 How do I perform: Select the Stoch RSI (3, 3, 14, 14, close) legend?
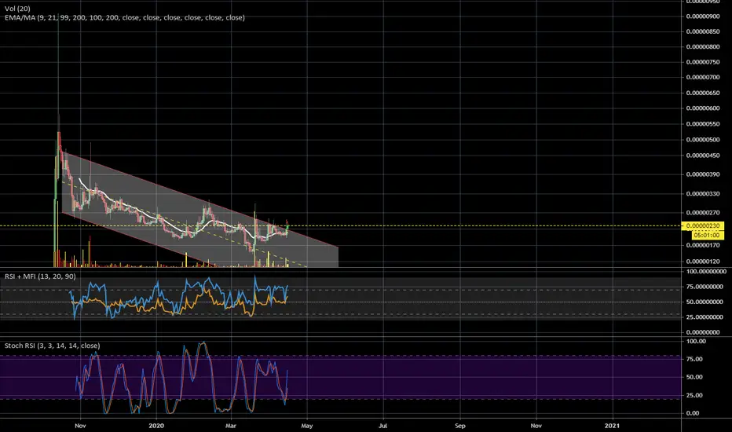(53, 346)
